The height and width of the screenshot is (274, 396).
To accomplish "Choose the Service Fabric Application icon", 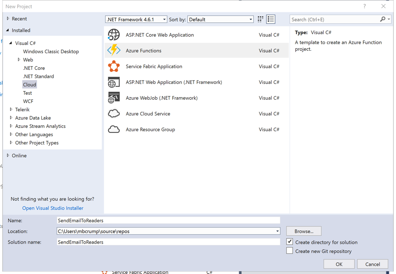I will coord(114,66).
